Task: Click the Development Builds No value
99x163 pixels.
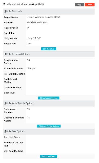Action: pos(28,60)
